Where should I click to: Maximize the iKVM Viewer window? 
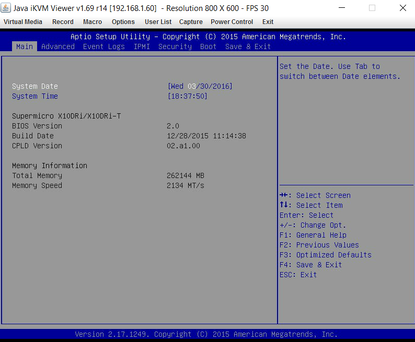pos(372,8)
